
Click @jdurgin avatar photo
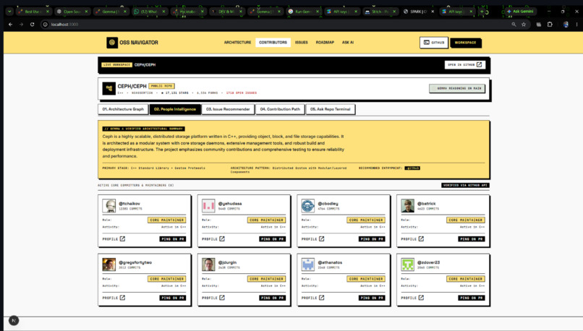[x=208, y=265]
